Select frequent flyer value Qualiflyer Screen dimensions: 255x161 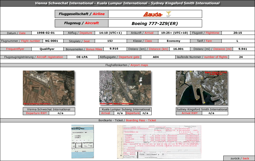47,49
